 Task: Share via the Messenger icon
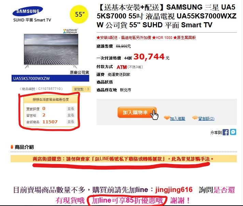tap(233, 132)
